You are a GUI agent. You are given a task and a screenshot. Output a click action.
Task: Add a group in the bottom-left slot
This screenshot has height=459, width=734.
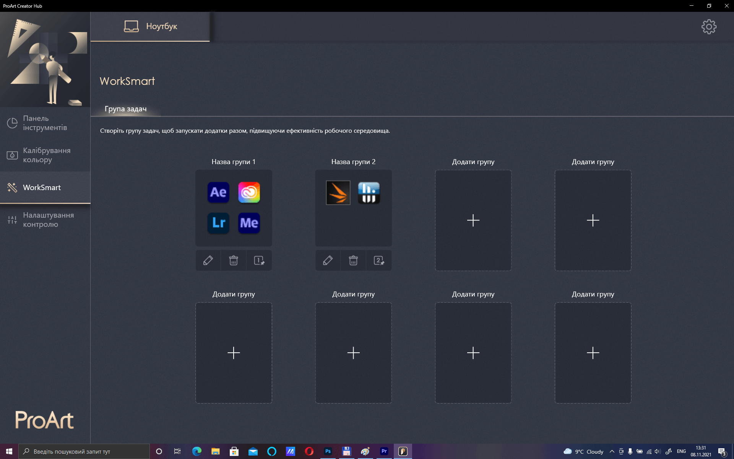pyautogui.click(x=234, y=353)
